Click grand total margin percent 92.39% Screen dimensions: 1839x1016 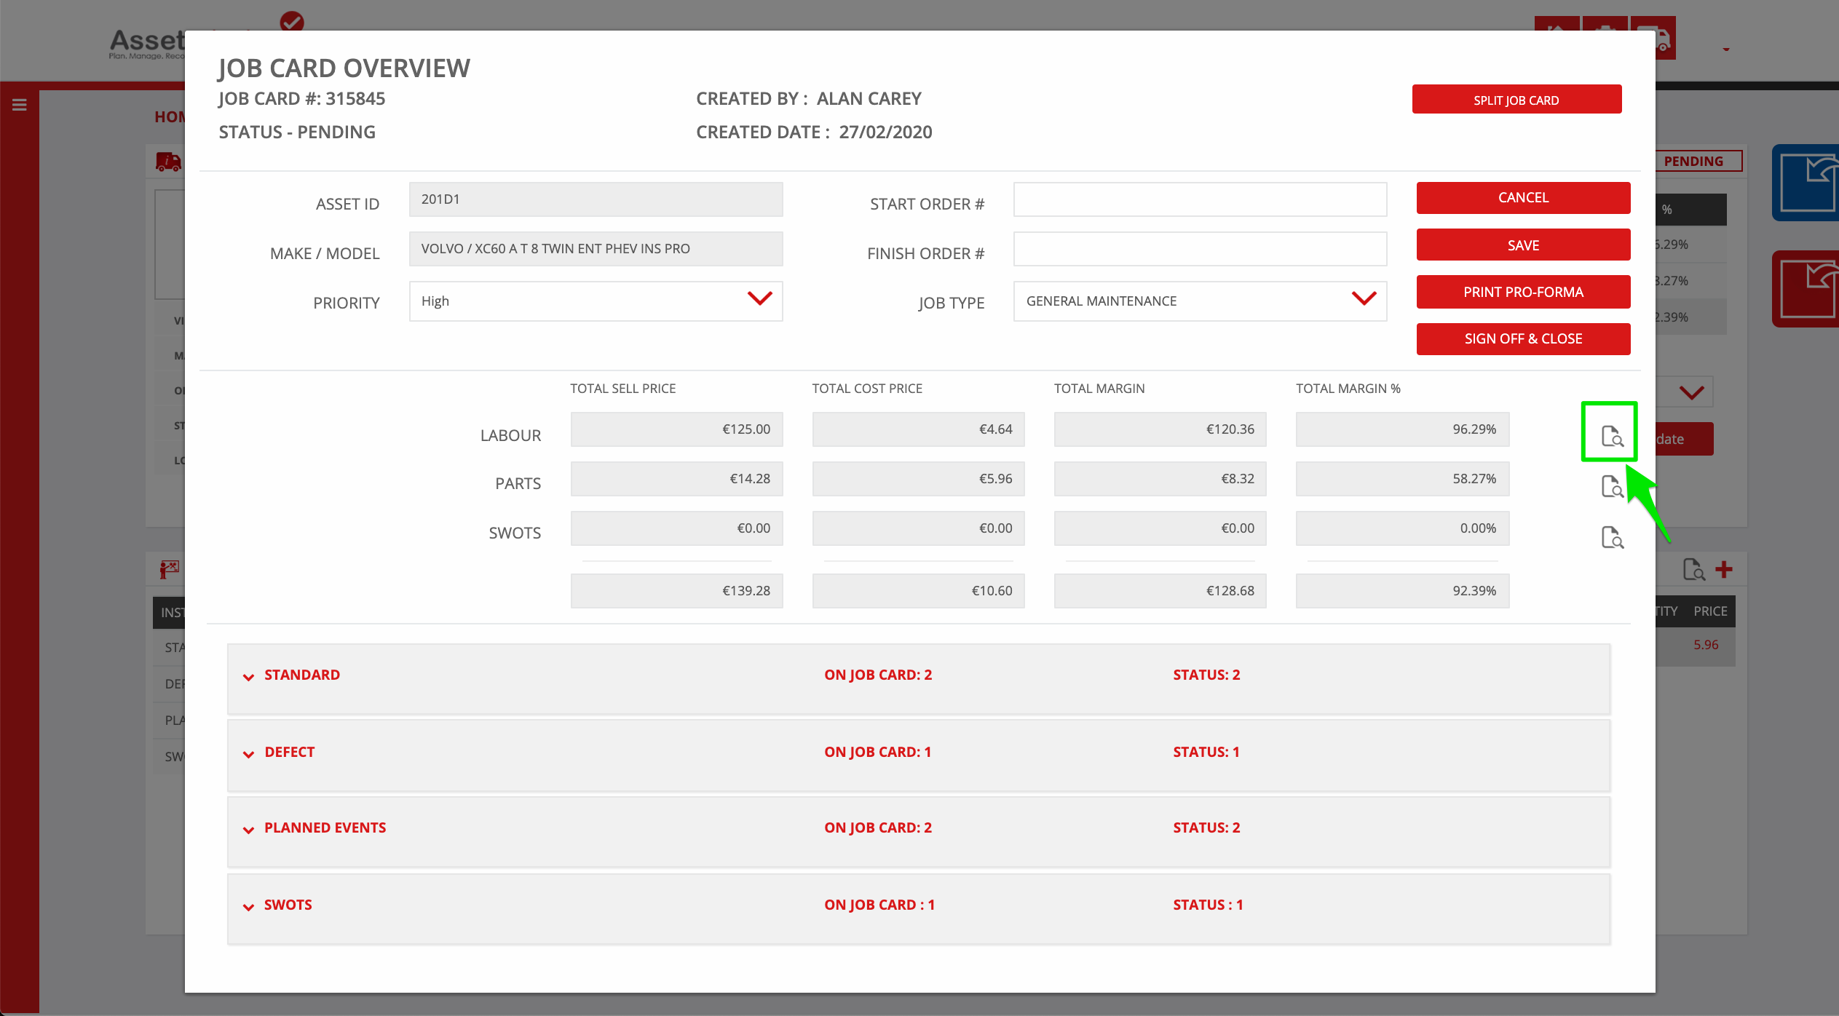[x=1402, y=590]
